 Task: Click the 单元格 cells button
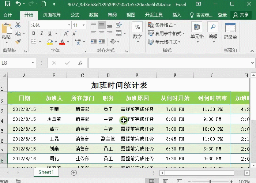pos(197,32)
